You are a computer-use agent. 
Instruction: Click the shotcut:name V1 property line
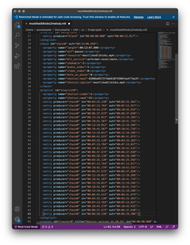[76, 98]
